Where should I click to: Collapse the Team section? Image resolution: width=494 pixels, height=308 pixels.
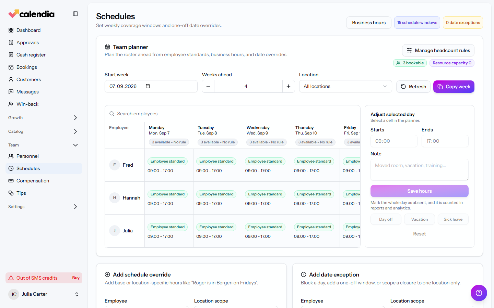click(44, 145)
